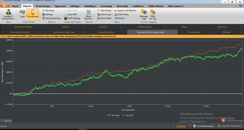Image resolution: width=244 pixels, height=130 pixels.
Task: Open Site Setup options
Action: coord(48,10)
